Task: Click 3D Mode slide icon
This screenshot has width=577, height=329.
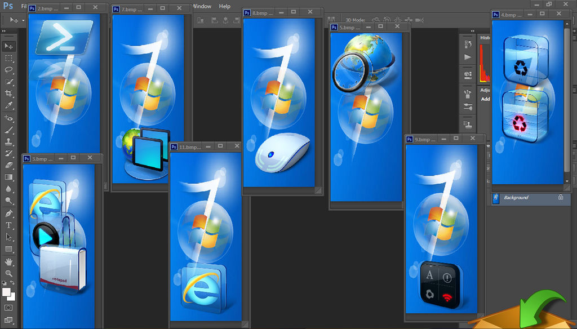Action: pyautogui.click(x=409, y=20)
